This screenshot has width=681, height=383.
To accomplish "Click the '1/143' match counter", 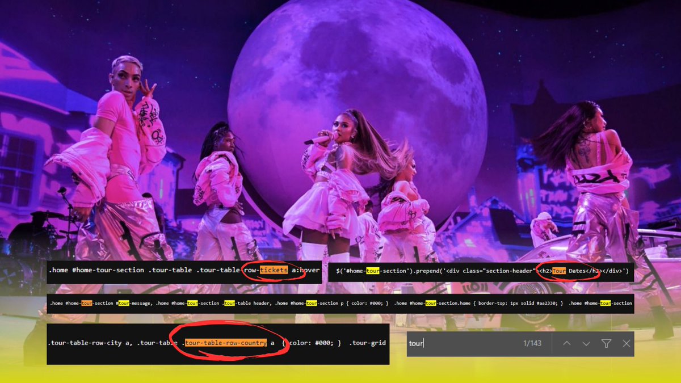I will coord(532,344).
